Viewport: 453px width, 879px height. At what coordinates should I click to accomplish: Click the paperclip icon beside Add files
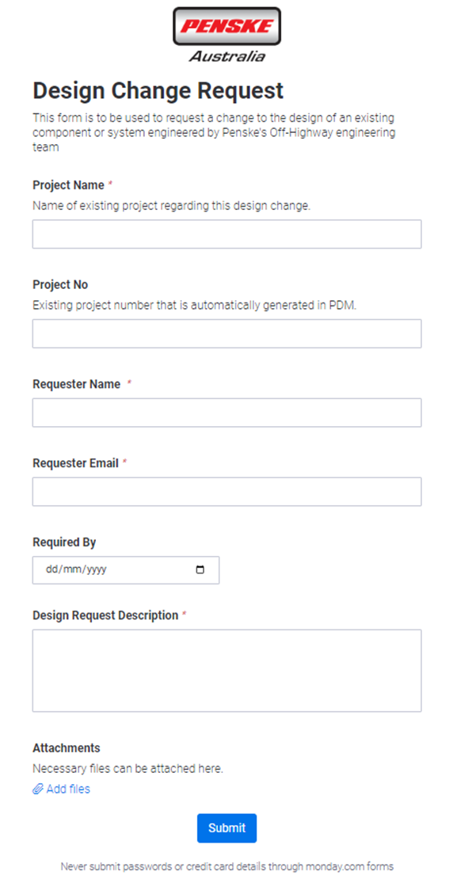point(37,790)
